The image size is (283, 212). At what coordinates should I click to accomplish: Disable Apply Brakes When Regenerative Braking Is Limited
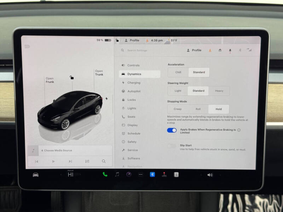coord(171,130)
